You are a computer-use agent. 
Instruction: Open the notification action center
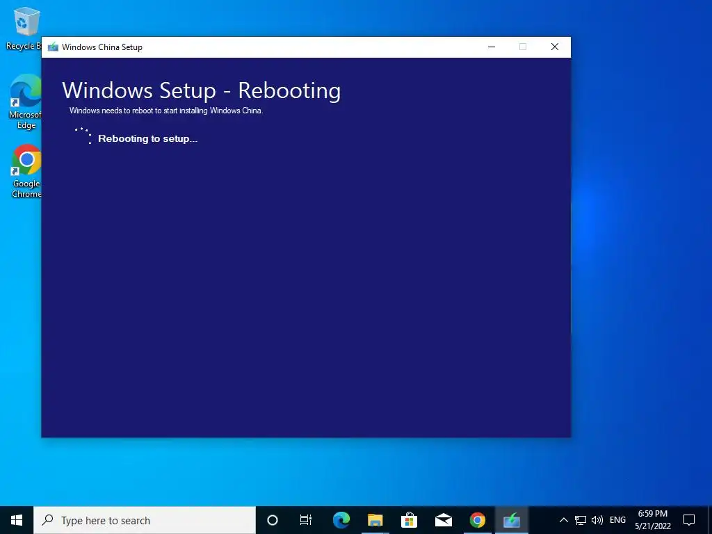point(689,520)
